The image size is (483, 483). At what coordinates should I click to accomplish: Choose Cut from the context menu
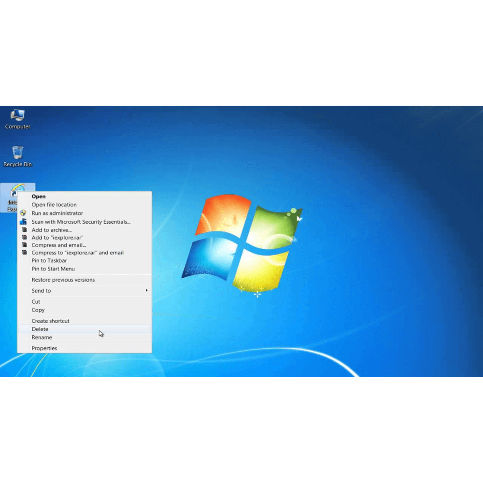click(36, 302)
